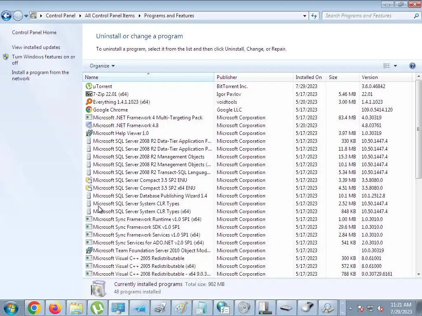This screenshot has width=422, height=316.
Task: Click the SQL Server Compact 3.5 SP2 ENU icon
Action: [x=89, y=180]
